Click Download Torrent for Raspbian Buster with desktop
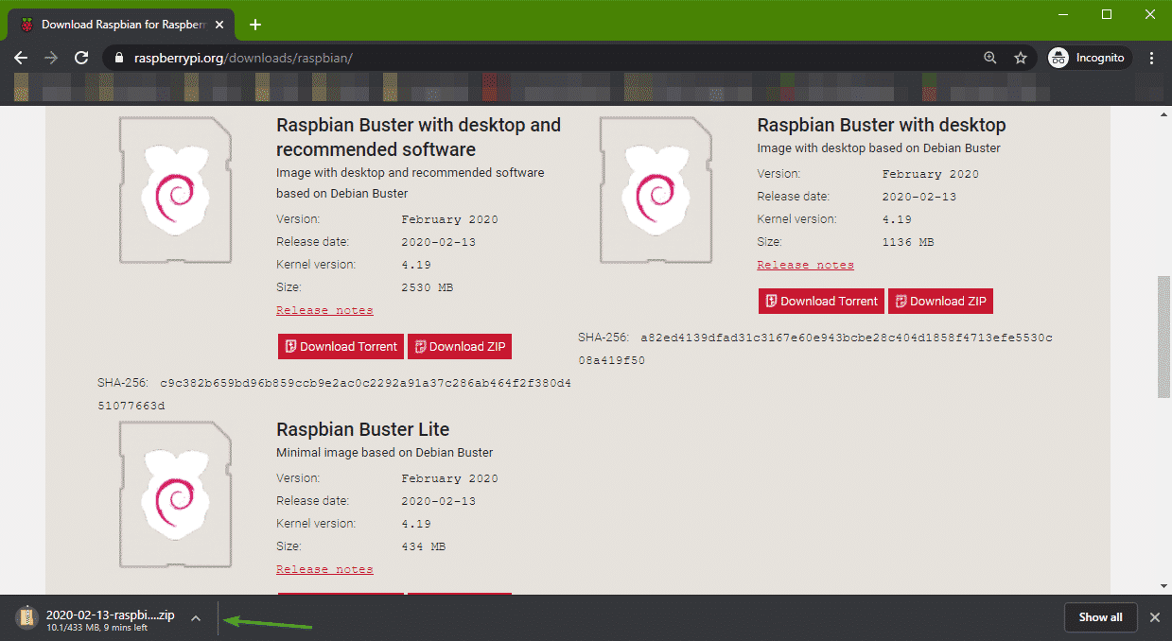 [x=821, y=302]
